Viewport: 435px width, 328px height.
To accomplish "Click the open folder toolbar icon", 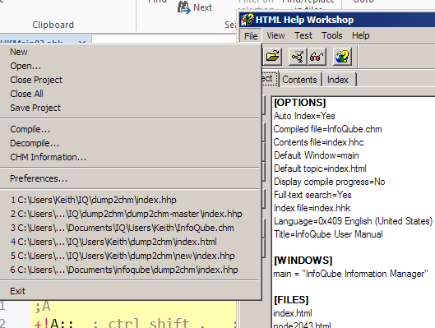I will tap(273, 57).
